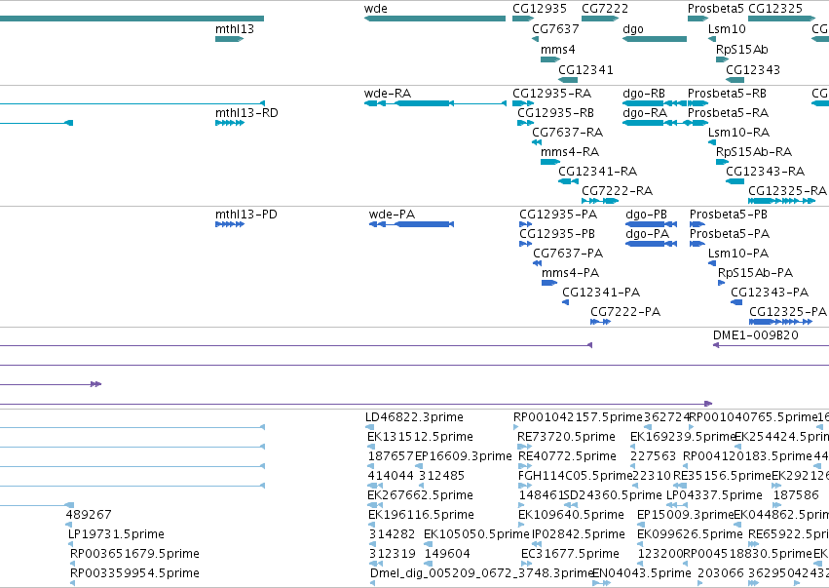Select the RE73720.5prime EST label
829x588 pixels.
[x=566, y=437]
